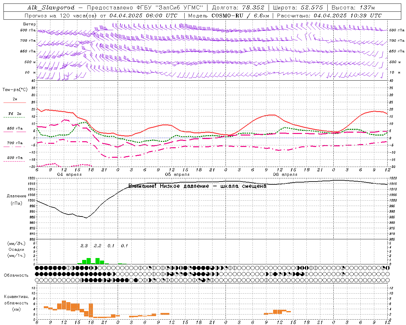The image size is (406, 325).
Task: Select the Модель COSMO-RU / 6.6км label
Action: coord(229,16)
